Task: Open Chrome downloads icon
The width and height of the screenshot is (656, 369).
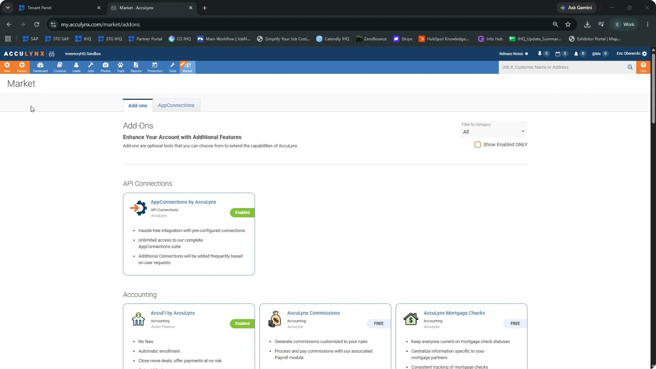Action: pos(587,24)
